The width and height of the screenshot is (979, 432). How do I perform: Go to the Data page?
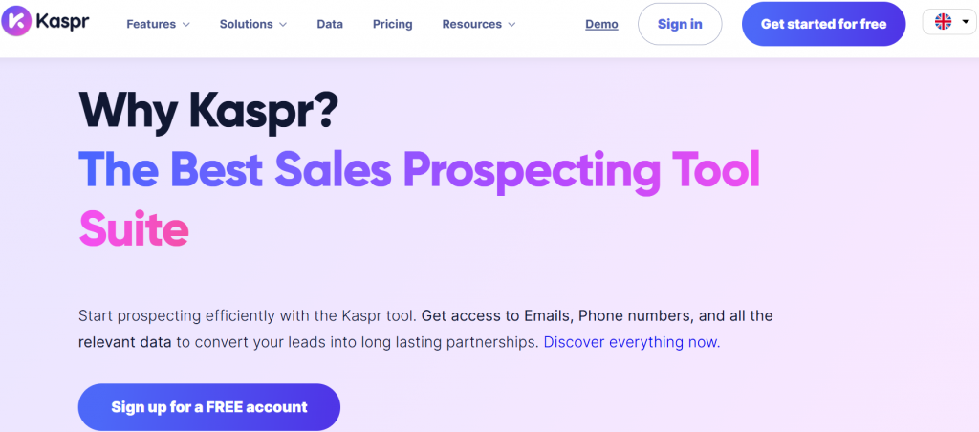[330, 24]
